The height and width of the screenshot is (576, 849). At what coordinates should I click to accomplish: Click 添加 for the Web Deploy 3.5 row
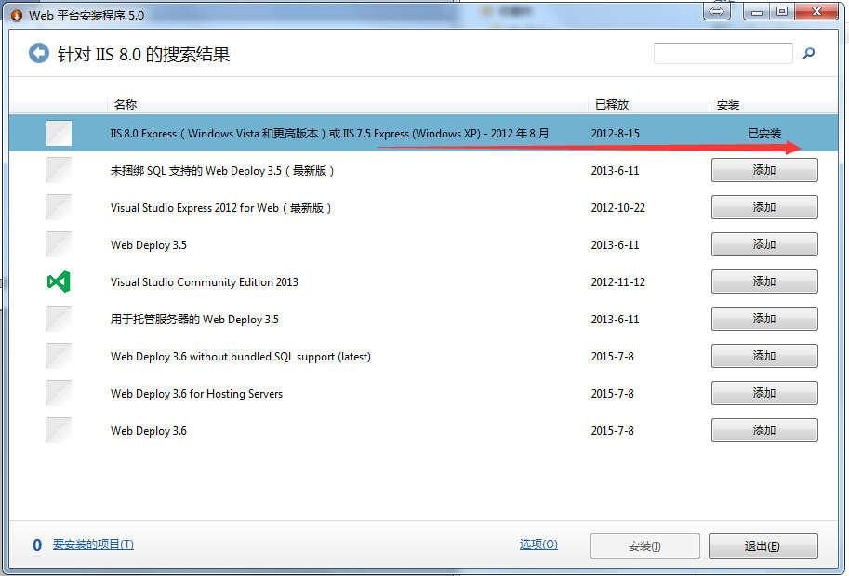(x=764, y=244)
